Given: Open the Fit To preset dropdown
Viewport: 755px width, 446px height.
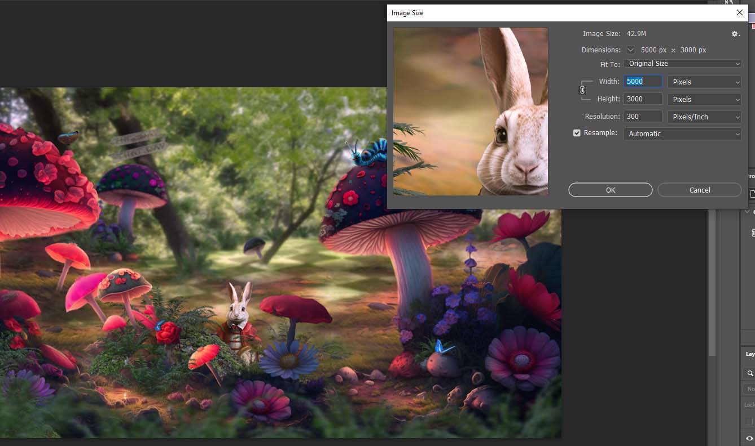Looking at the screenshot, I should tap(682, 64).
